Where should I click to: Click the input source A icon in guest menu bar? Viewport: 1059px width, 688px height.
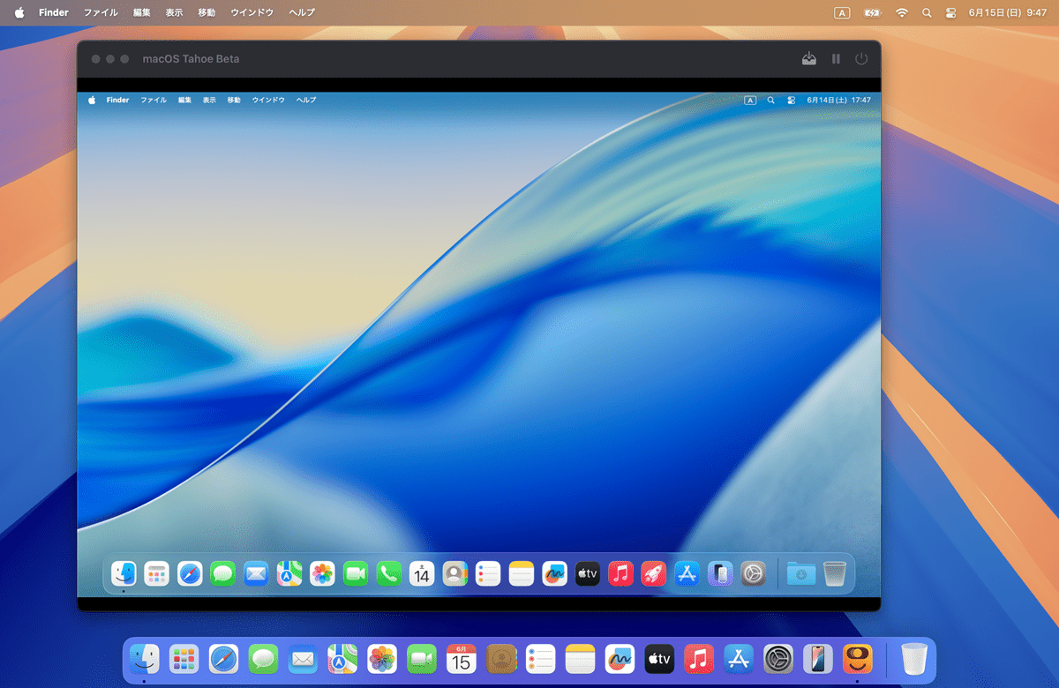[x=750, y=101]
